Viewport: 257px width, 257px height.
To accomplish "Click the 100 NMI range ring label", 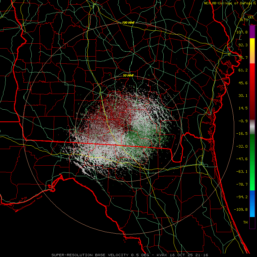I will 128,23.
